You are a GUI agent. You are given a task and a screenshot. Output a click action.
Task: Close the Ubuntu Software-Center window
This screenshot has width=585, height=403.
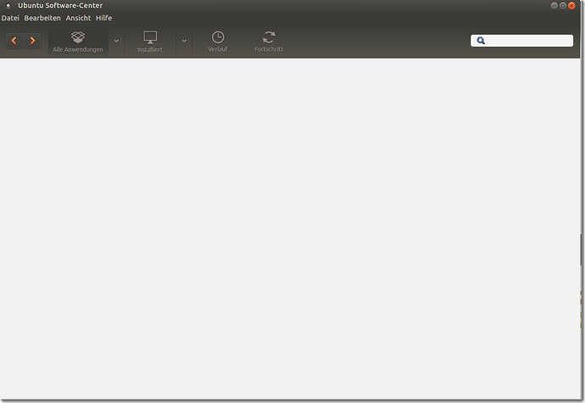click(x=571, y=6)
